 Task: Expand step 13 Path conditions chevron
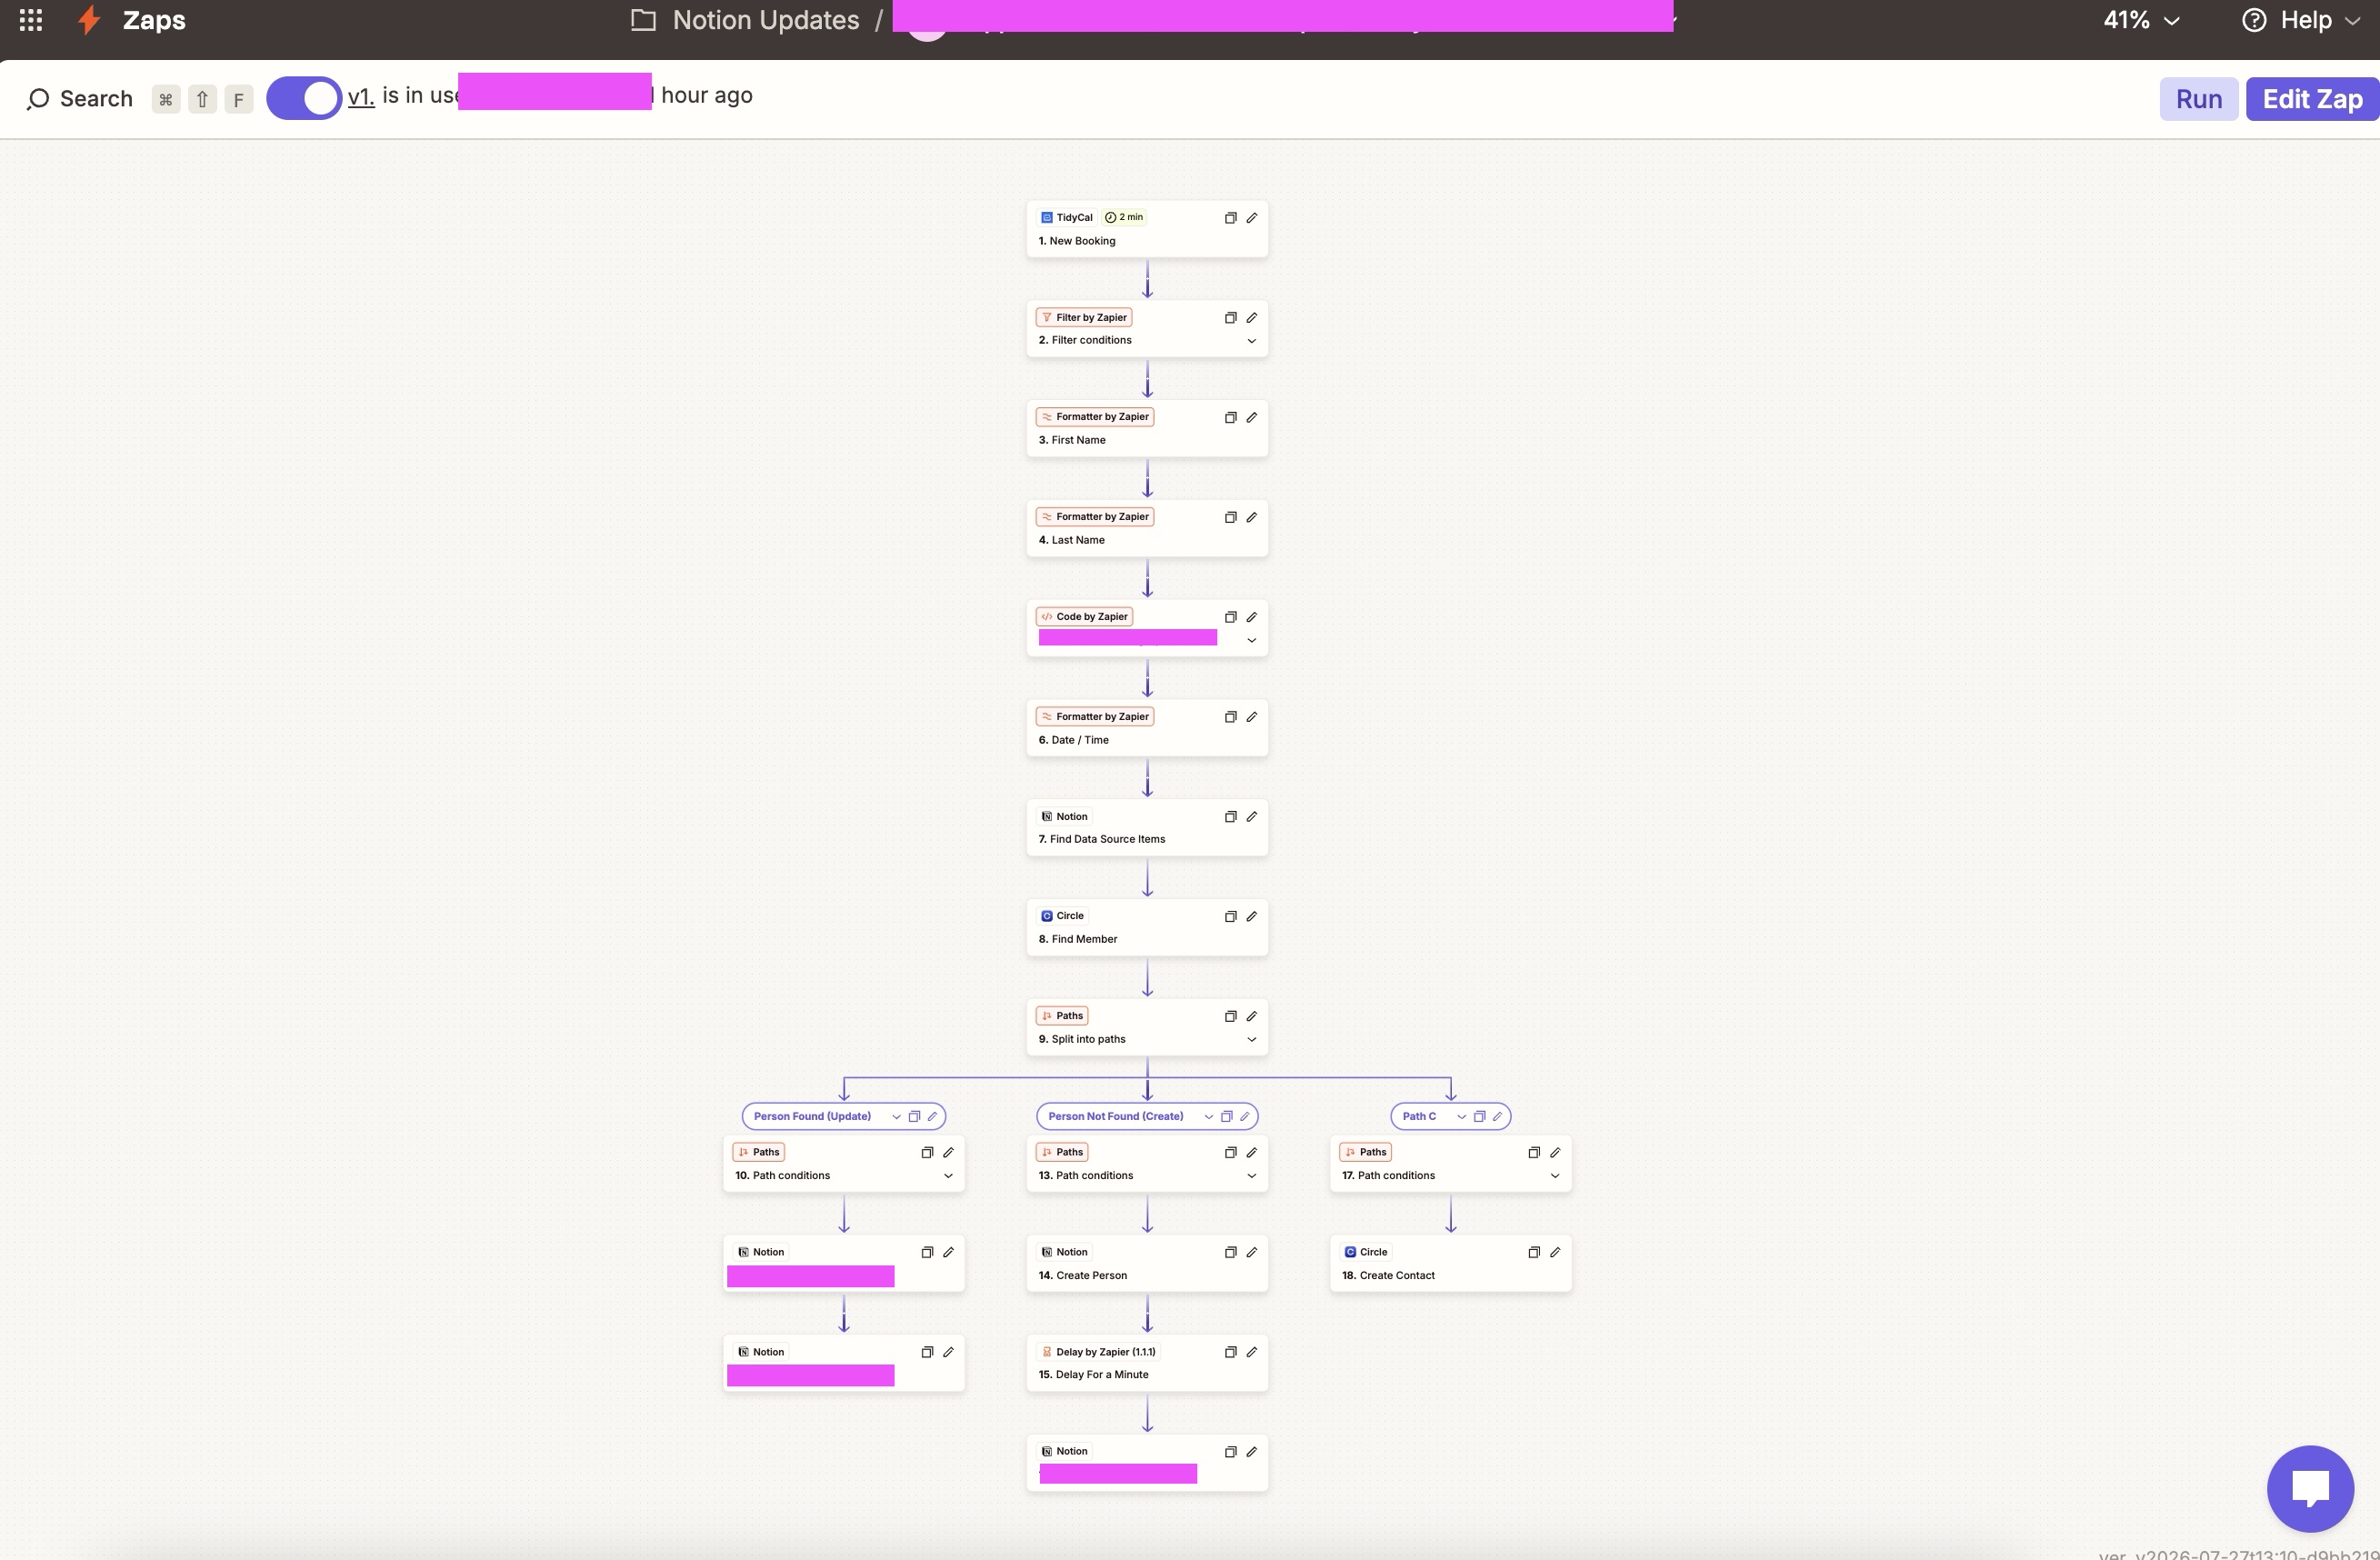pos(1251,1176)
